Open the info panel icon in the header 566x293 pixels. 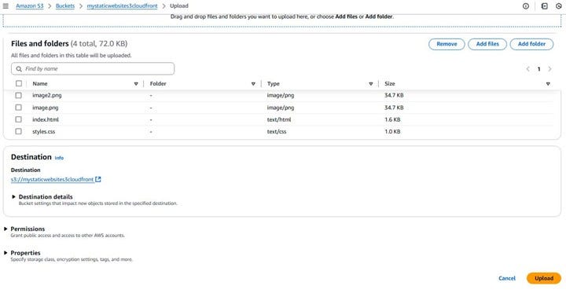point(526,6)
